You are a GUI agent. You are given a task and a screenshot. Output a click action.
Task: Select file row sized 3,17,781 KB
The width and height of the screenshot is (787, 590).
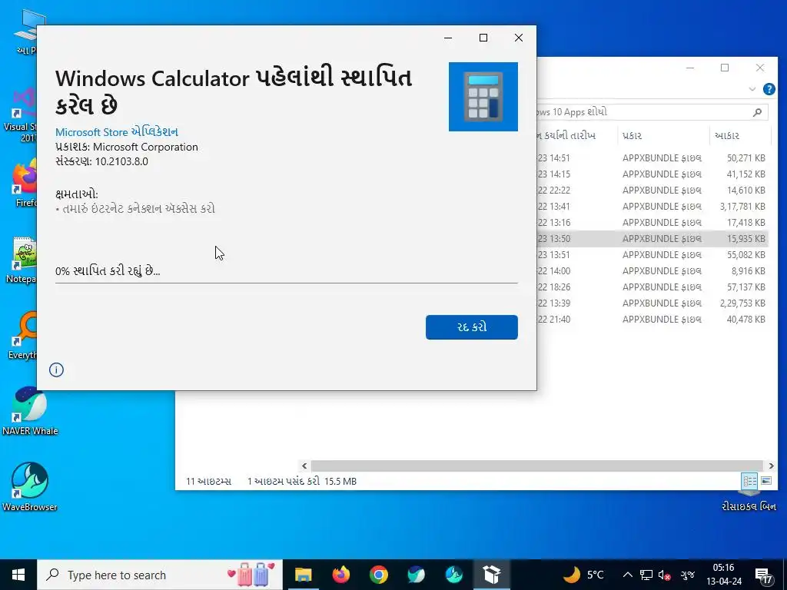[653, 206]
